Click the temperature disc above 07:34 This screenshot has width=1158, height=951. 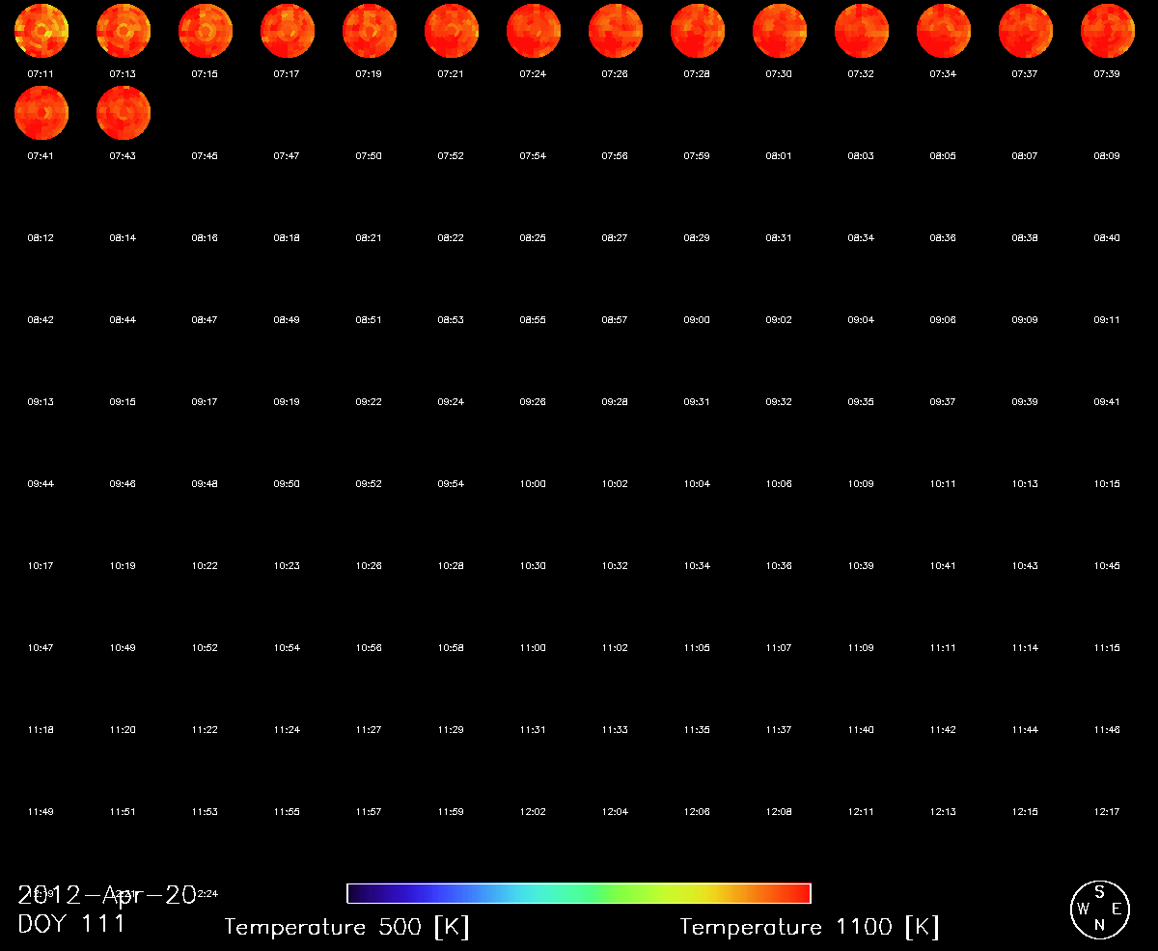click(x=944, y=32)
